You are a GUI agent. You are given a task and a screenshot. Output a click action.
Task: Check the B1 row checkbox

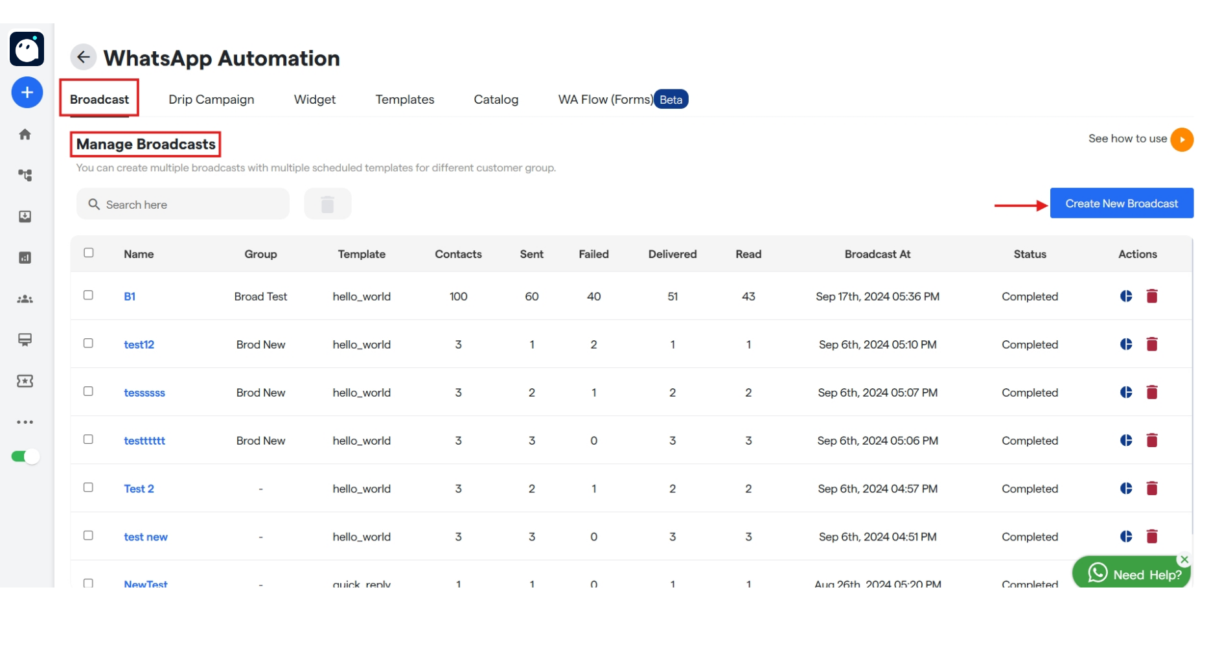89,295
